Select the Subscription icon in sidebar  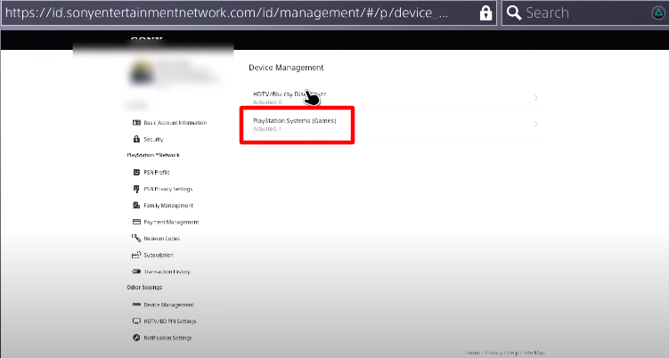[x=136, y=255]
